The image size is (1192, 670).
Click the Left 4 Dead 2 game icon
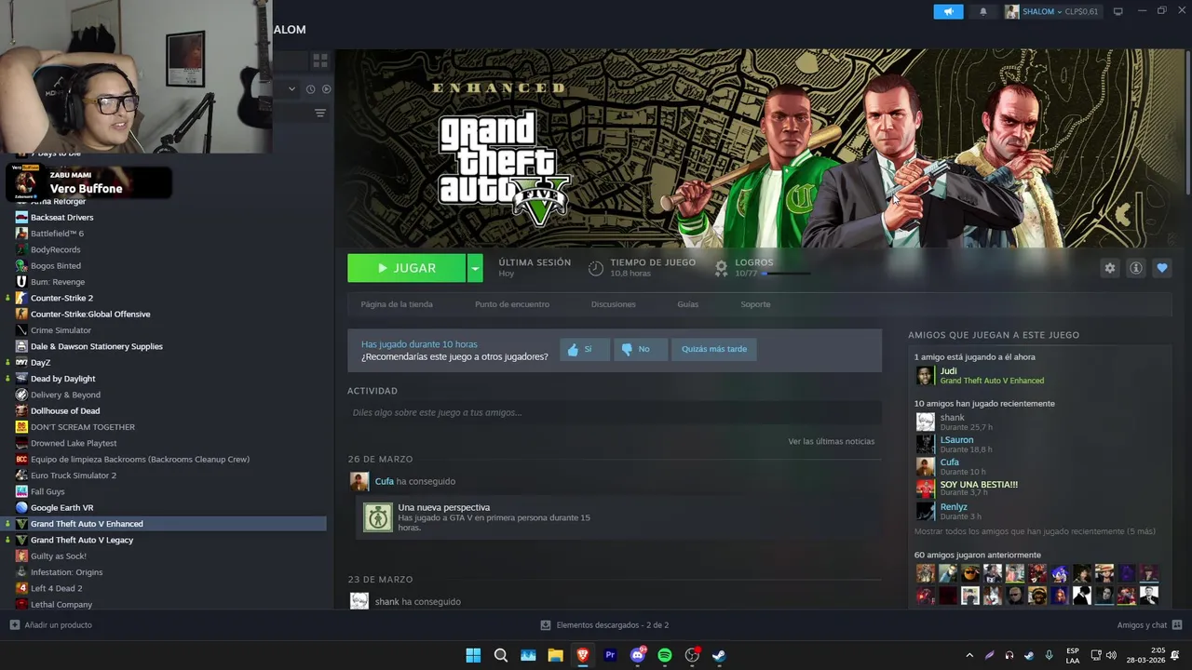click(x=21, y=588)
